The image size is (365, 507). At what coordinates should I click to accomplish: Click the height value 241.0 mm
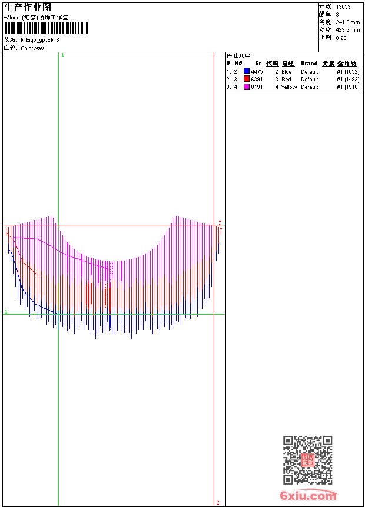(x=347, y=22)
